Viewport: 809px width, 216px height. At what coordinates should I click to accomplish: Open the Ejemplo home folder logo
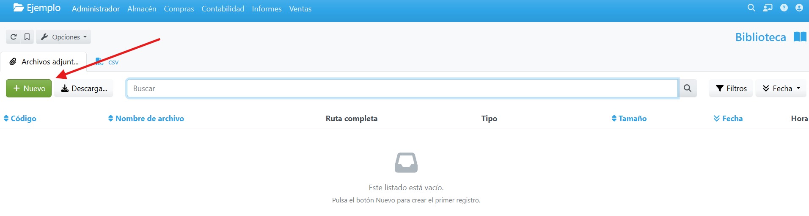pos(37,8)
